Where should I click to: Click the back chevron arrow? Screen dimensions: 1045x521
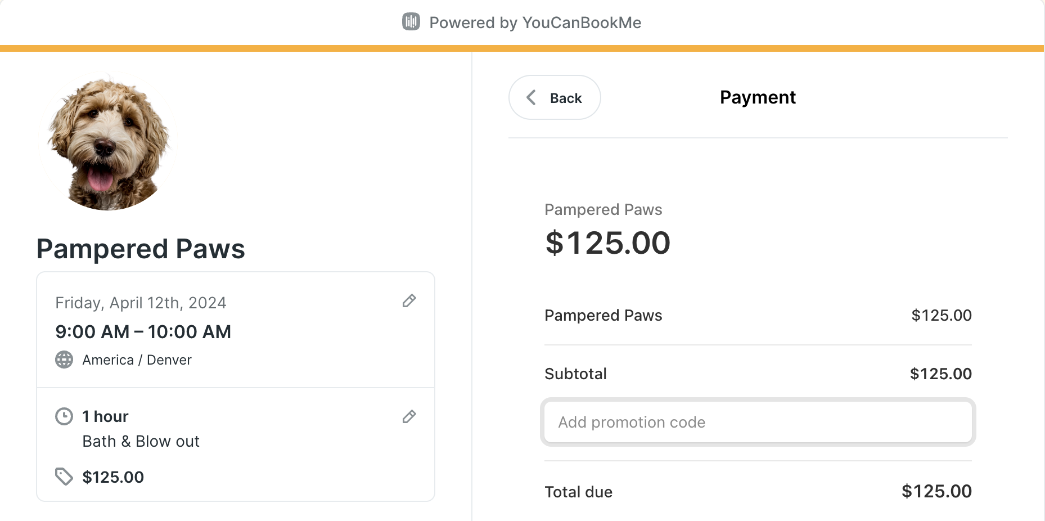(531, 97)
